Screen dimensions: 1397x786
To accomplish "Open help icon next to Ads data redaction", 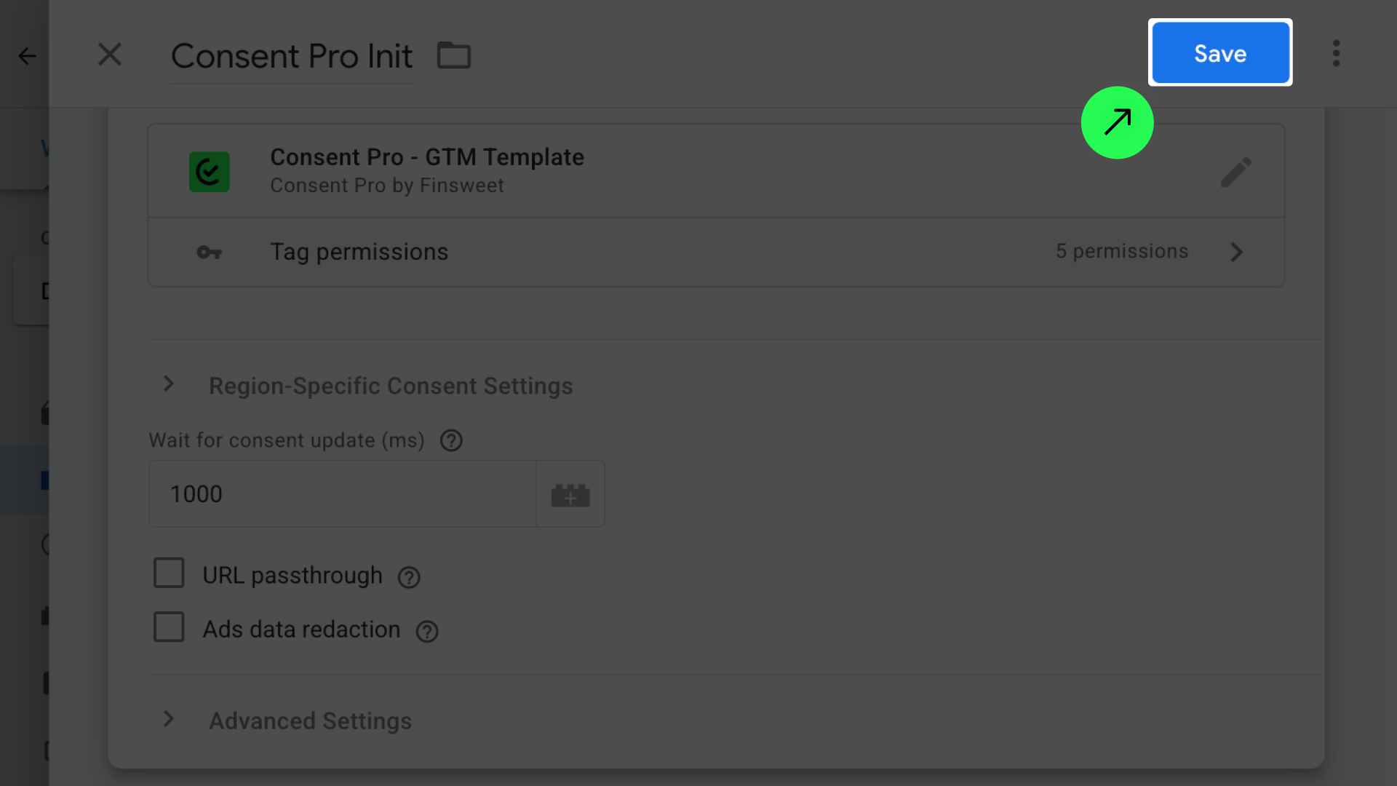I will (x=427, y=632).
